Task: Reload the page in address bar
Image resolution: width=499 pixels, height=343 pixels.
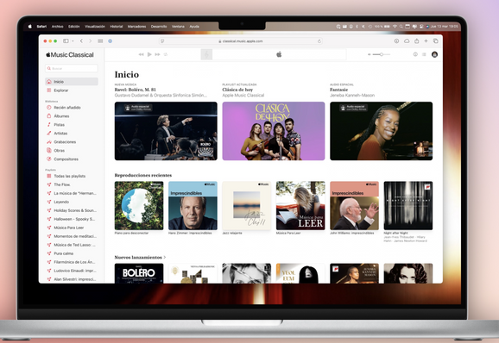Action: point(319,41)
